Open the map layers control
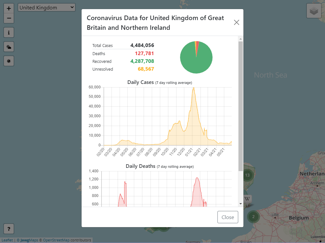The height and width of the screenshot is (243, 325). pos(314,11)
